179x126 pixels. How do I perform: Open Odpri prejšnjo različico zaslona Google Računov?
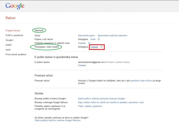(58, 120)
